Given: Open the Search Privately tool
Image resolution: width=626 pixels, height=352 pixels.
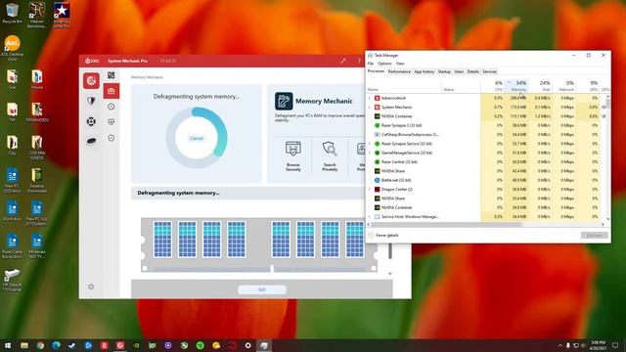Looking at the screenshot, I should click(330, 156).
